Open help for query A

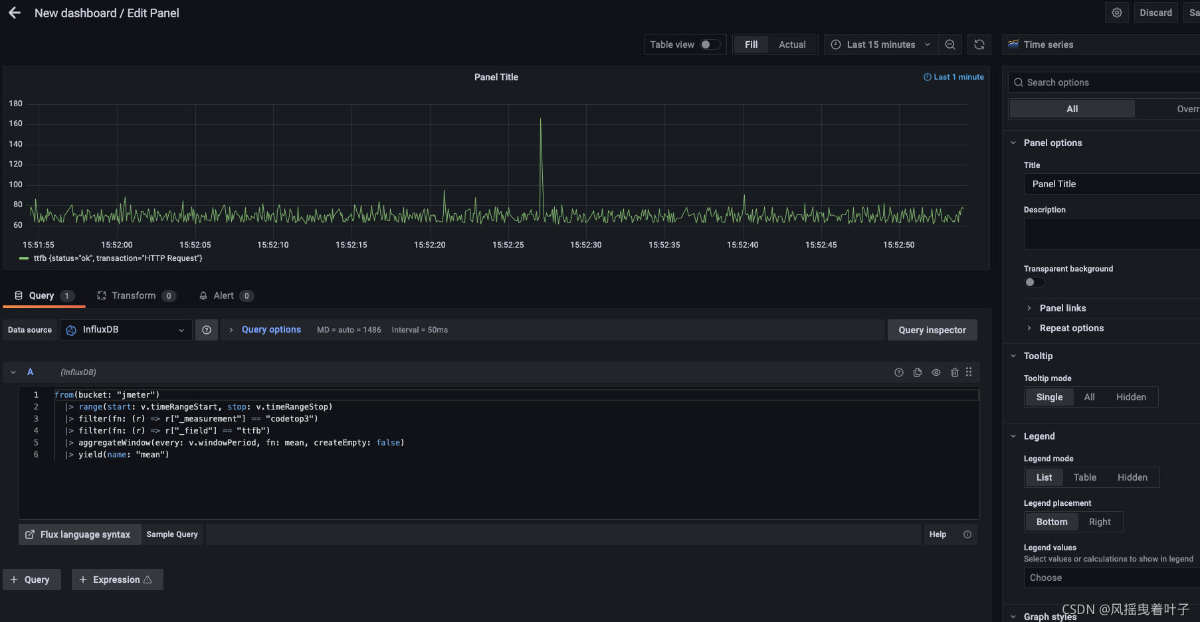pyautogui.click(x=899, y=372)
